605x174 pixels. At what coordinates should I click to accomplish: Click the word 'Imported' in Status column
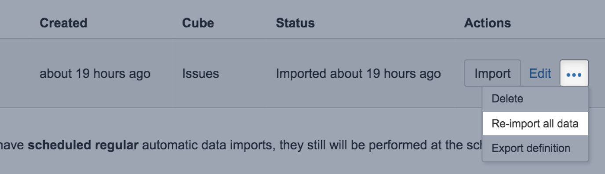click(x=301, y=74)
